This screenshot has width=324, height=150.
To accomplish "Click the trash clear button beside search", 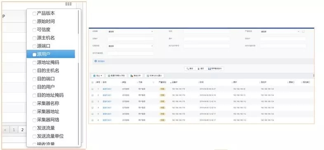I will pos(201,68).
